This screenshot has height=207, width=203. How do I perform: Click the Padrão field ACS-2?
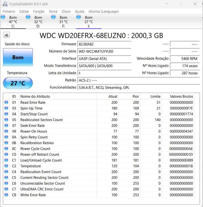(x=139, y=80)
